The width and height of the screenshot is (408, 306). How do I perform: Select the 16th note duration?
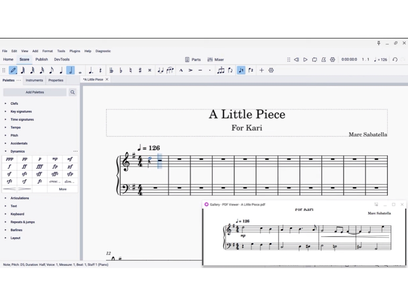coord(41,70)
